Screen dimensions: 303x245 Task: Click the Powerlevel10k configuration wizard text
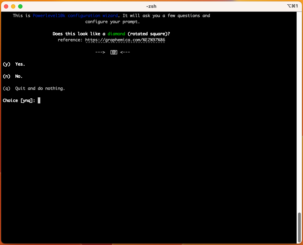click(75, 16)
